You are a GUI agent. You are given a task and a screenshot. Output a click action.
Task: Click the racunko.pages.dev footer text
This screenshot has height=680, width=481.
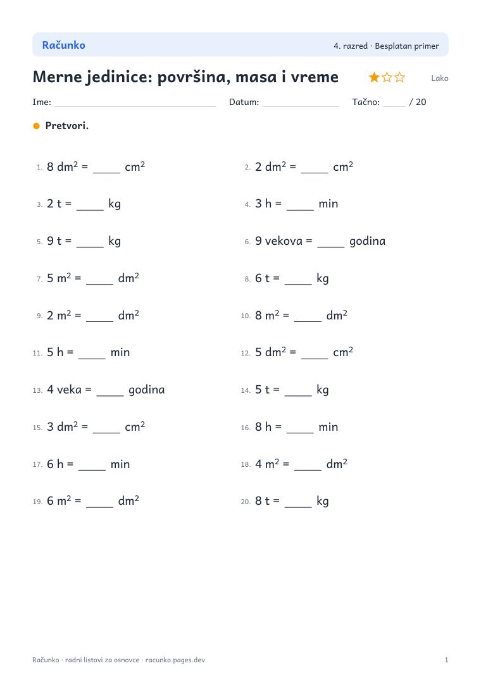(175, 660)
